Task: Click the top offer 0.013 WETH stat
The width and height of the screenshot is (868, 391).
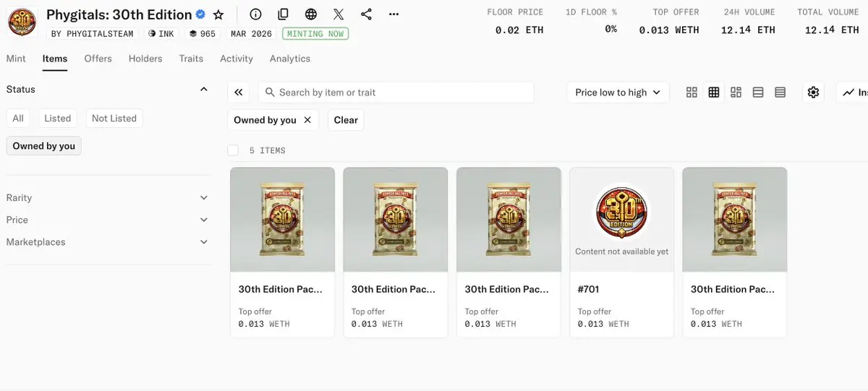Action: click(x=669, y=30)
